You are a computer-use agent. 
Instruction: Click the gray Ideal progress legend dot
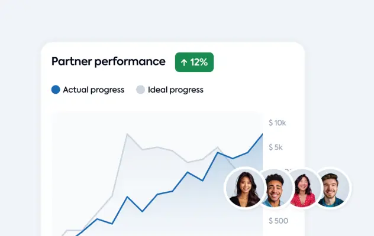point(140,90)
